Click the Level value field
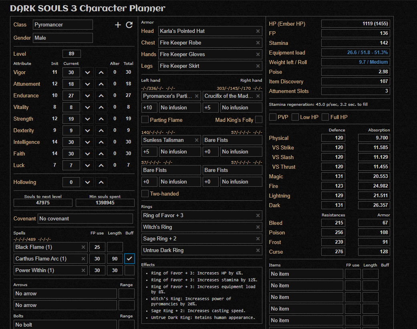The width and height of the screenshot is (417, 329). click(x=72, y=54)
